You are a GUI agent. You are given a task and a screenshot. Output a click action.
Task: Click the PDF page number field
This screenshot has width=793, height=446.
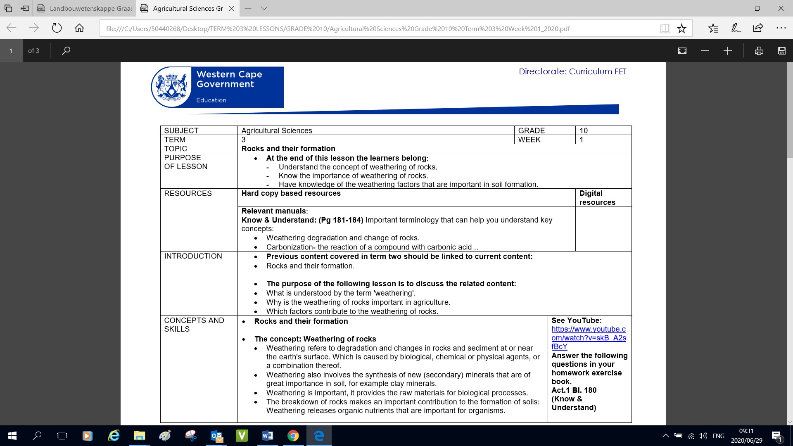click(x=11, y=51)
